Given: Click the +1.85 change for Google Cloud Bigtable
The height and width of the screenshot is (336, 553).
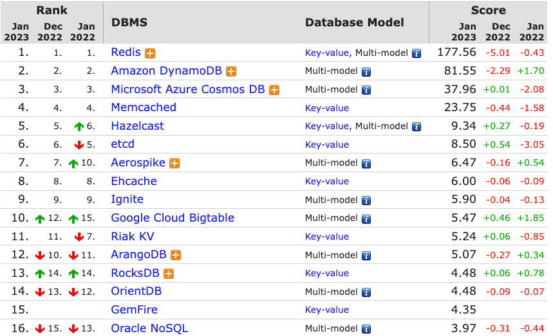Looking at the screenshot, I should pyautogui.click(x=530, y=218).
